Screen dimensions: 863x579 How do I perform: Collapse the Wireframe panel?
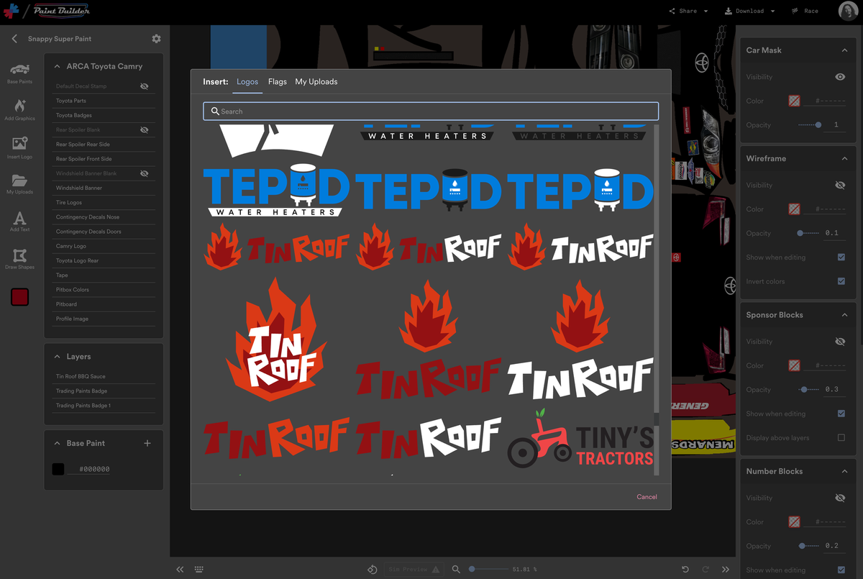[844, 158]
